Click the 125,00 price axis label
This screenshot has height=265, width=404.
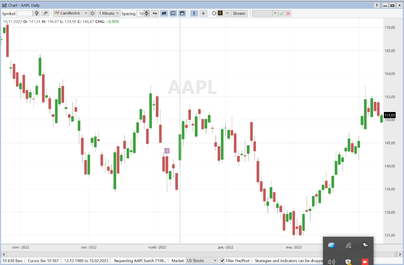pos(390,235)
